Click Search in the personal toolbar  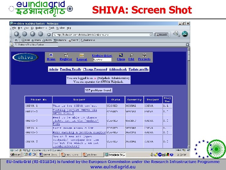tap(73, 40)
